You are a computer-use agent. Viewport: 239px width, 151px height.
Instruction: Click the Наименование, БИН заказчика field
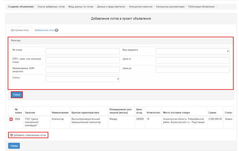(83, 70)
